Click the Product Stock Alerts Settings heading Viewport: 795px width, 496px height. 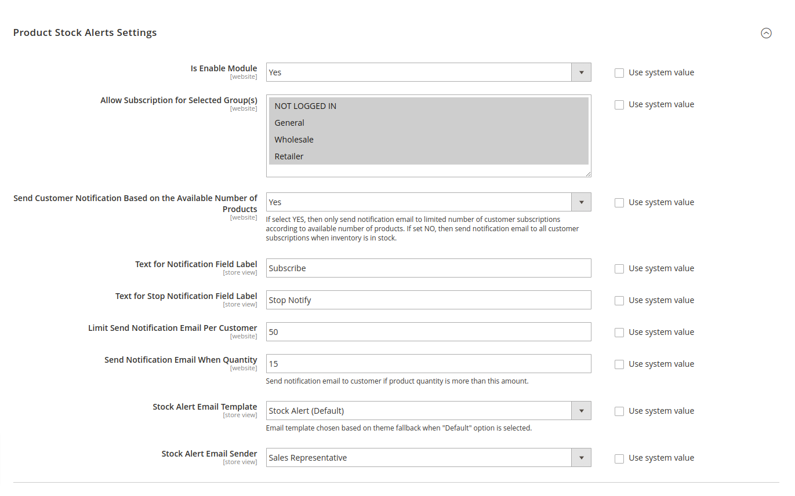85,32
